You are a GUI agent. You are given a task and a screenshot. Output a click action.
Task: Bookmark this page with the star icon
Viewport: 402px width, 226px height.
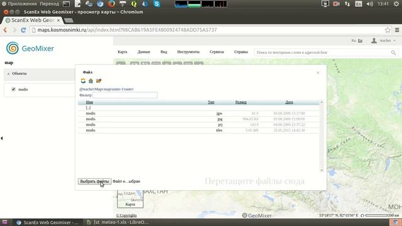point(388,30)
